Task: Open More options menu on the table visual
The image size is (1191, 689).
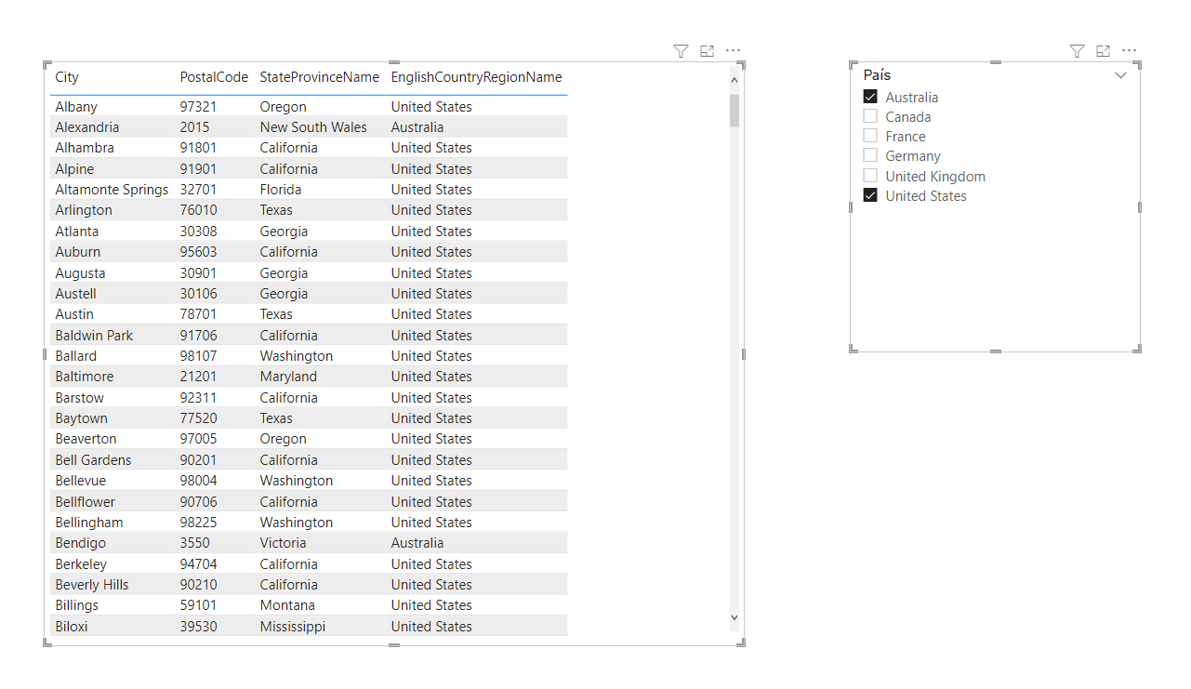Action: pos(733,51)
